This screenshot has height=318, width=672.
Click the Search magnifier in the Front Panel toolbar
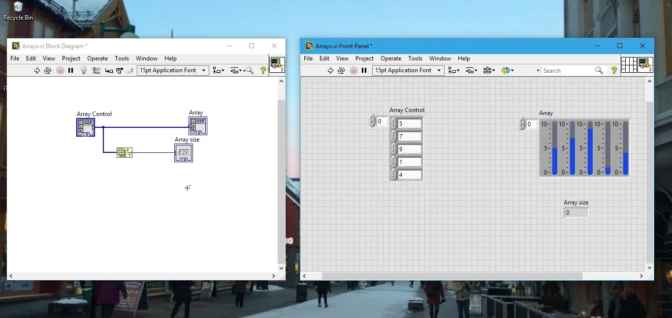(599, 70)
